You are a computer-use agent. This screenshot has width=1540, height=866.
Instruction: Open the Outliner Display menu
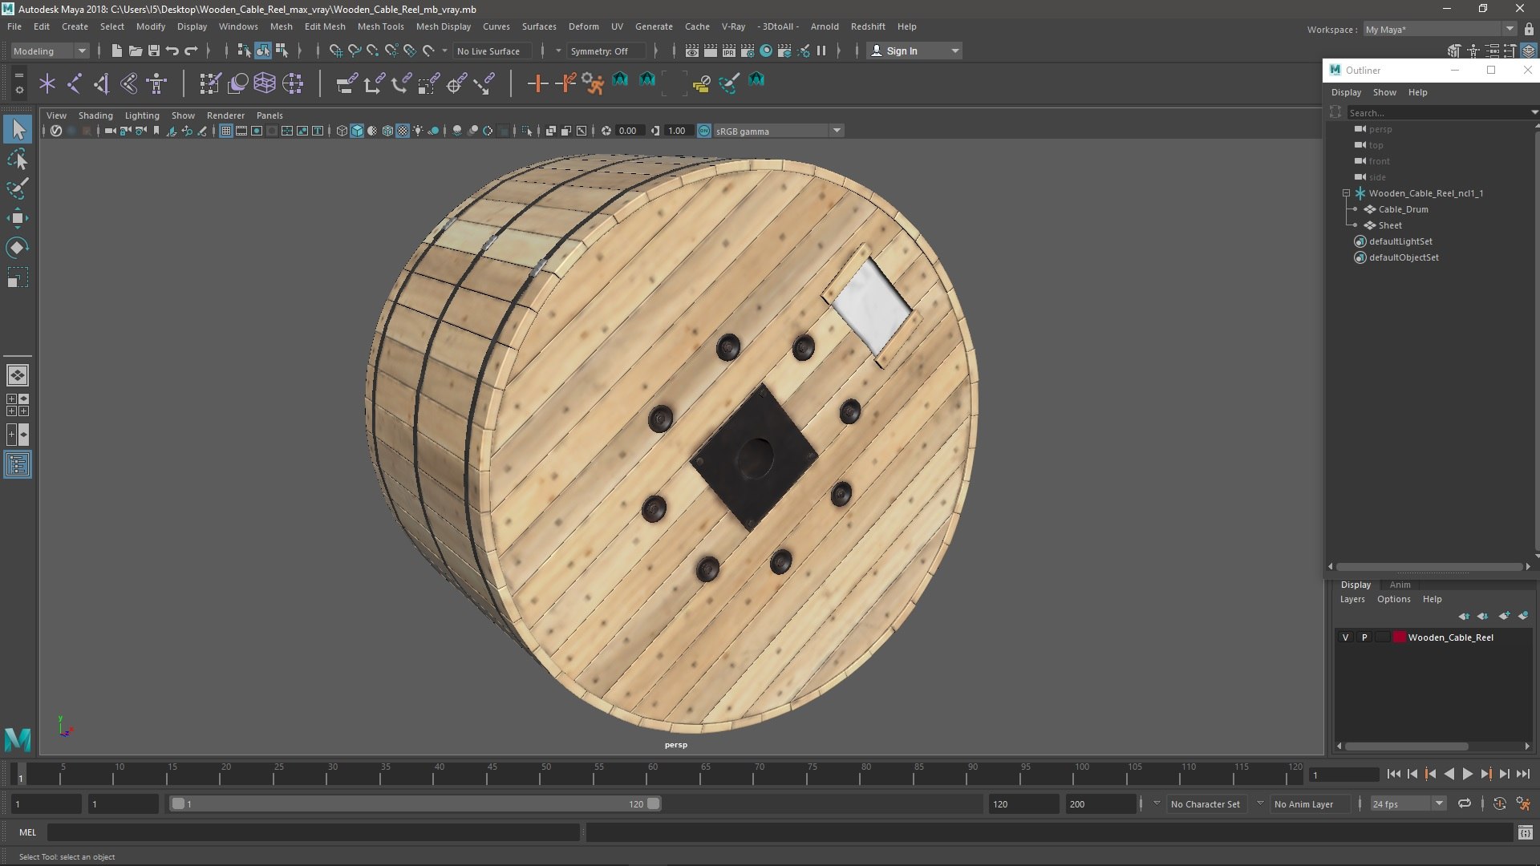[1346, 92]
